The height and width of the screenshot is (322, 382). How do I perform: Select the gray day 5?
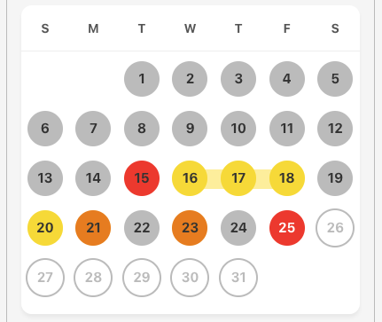click(x=335, y=79)
